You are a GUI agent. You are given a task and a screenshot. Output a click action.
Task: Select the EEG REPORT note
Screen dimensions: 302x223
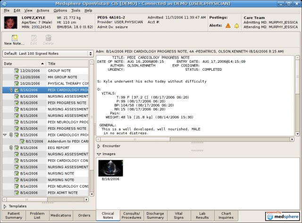coord(45,148)
